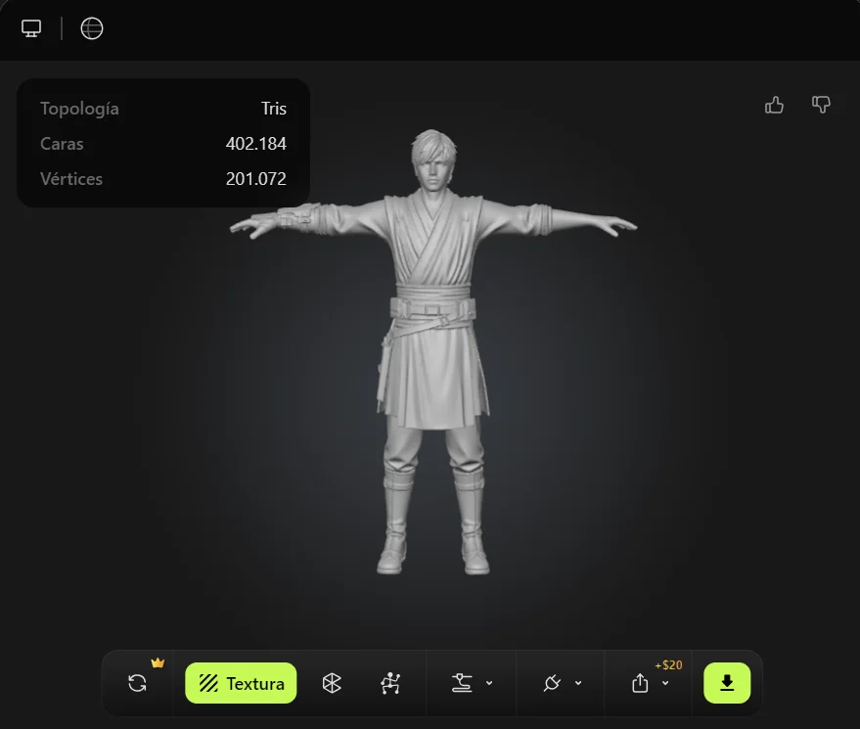This screenshot has width=860, height=729.
Task: Open the globe wireframe view icon
Action: [x=92, y=28]
